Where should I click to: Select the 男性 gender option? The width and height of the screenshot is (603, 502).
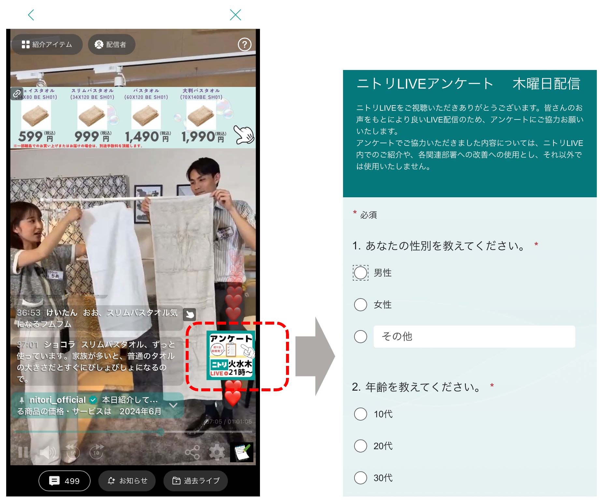click(x=361, y=273)
